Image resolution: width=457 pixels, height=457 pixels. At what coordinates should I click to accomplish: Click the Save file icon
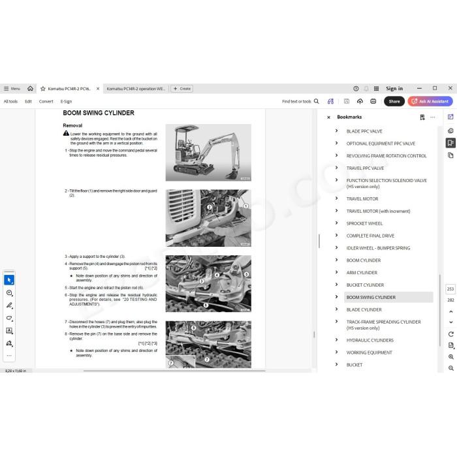click(x=347, y=101)
